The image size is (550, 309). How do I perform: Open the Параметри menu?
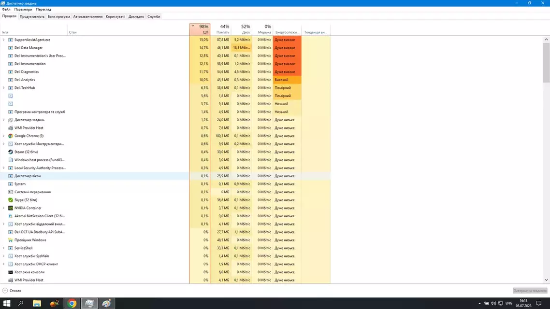coord(23,10)
